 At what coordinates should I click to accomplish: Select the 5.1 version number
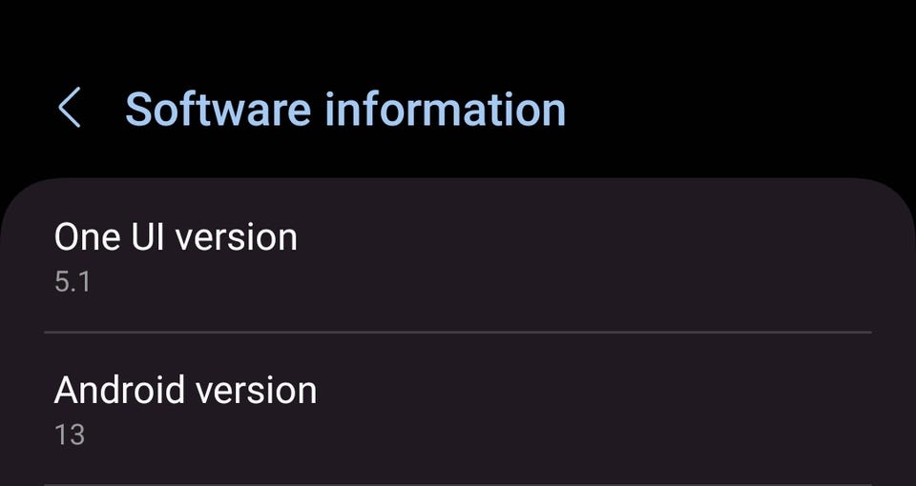click(x=72, y=282)
